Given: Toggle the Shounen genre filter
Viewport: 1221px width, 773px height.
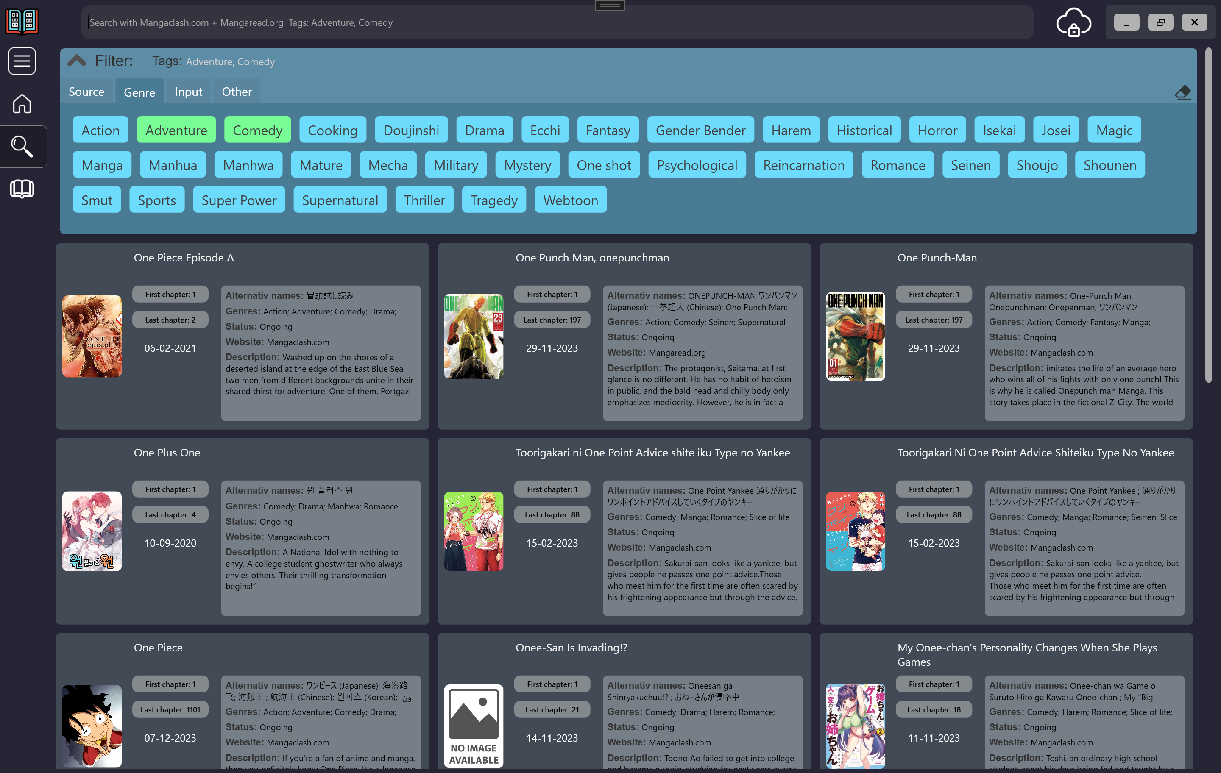Looking at the screenshot, I should (x=1109, y=165).
